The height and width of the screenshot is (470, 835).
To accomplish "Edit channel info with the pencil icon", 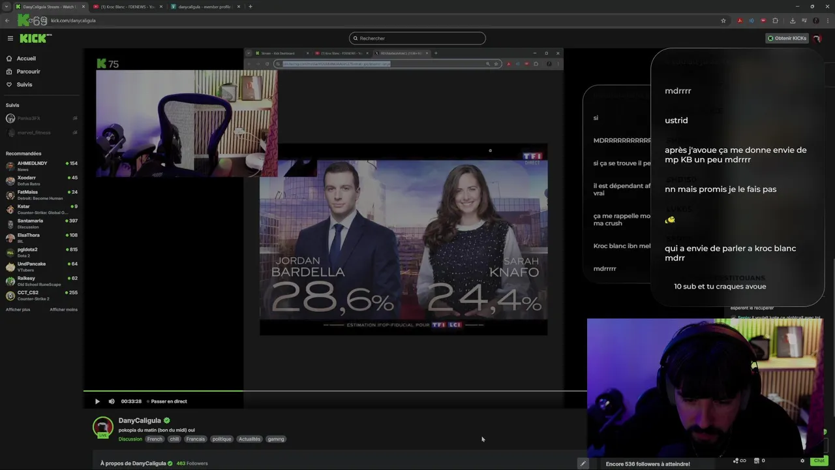I will (x=583, y=463).
